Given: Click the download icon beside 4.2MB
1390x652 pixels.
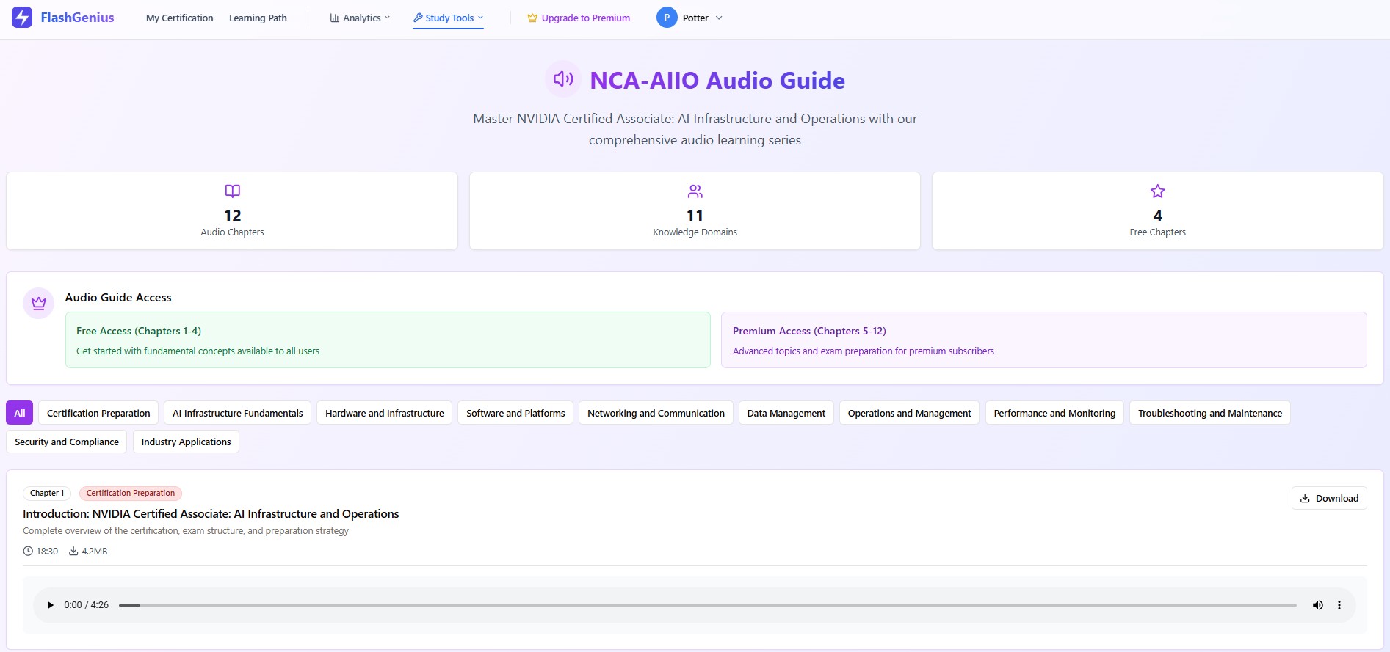Looking at the screenshot, I should pos(73,551).
